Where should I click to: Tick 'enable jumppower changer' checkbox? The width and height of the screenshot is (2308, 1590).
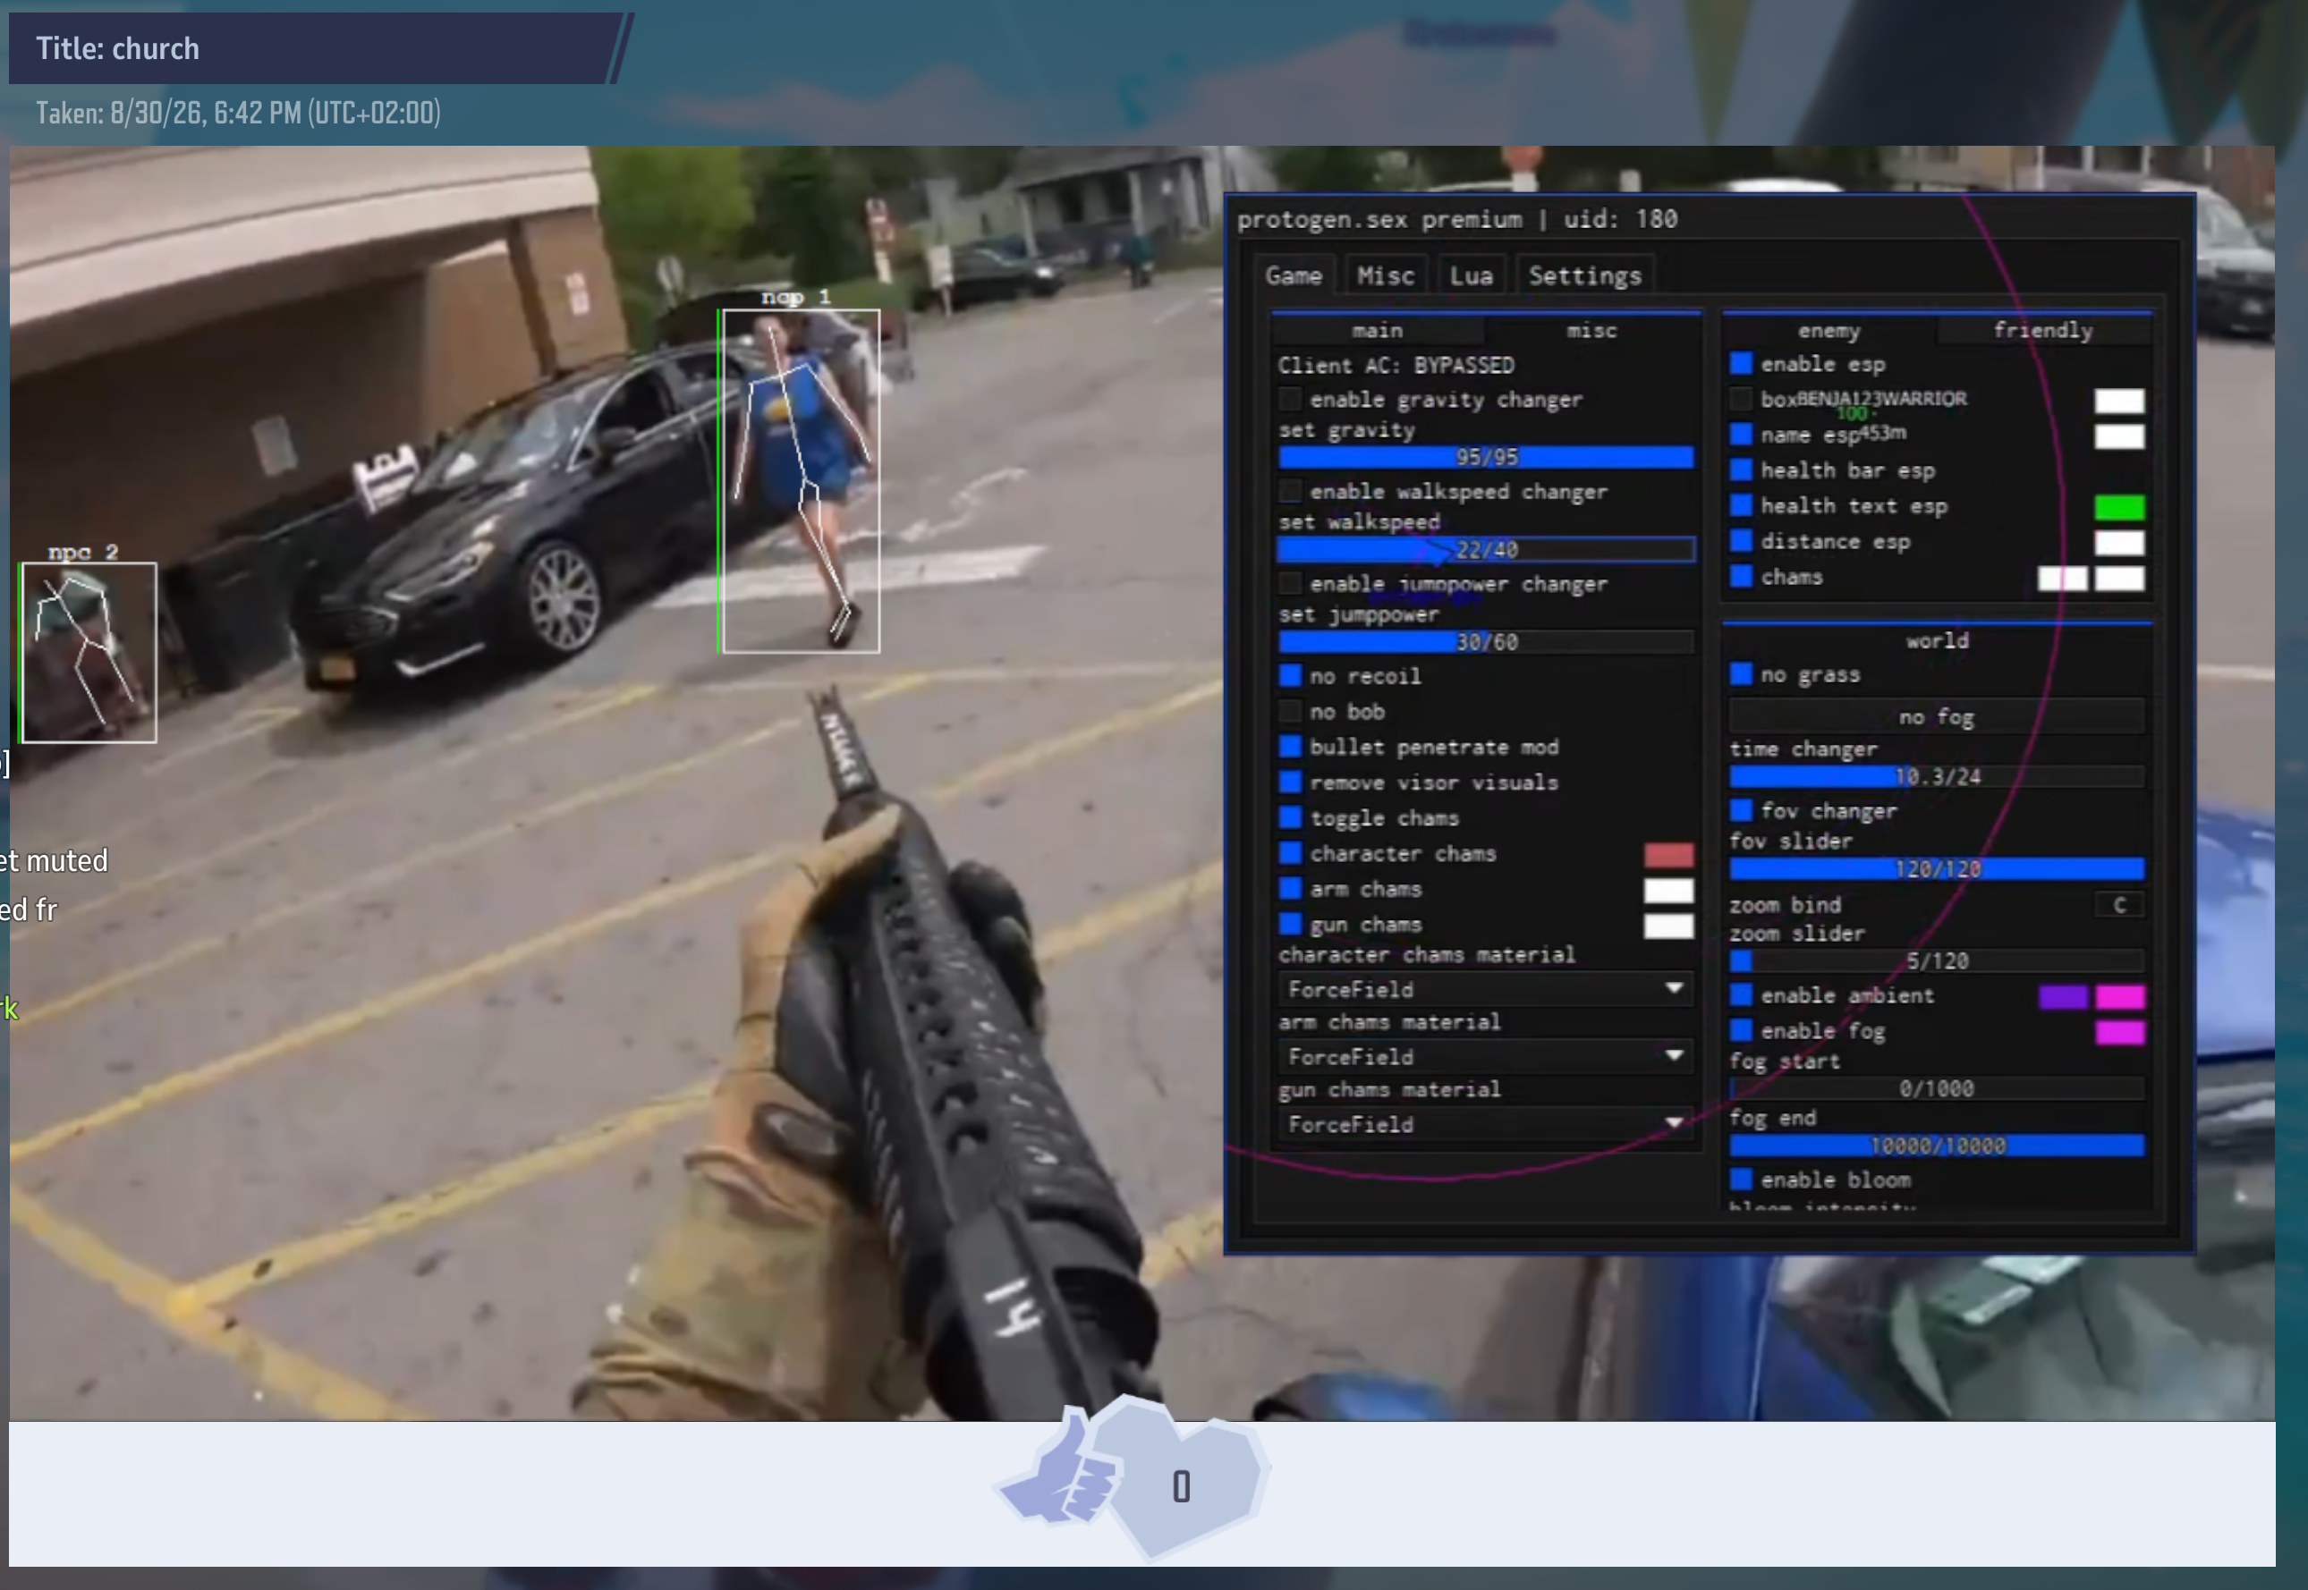[x=1291, y=584]
